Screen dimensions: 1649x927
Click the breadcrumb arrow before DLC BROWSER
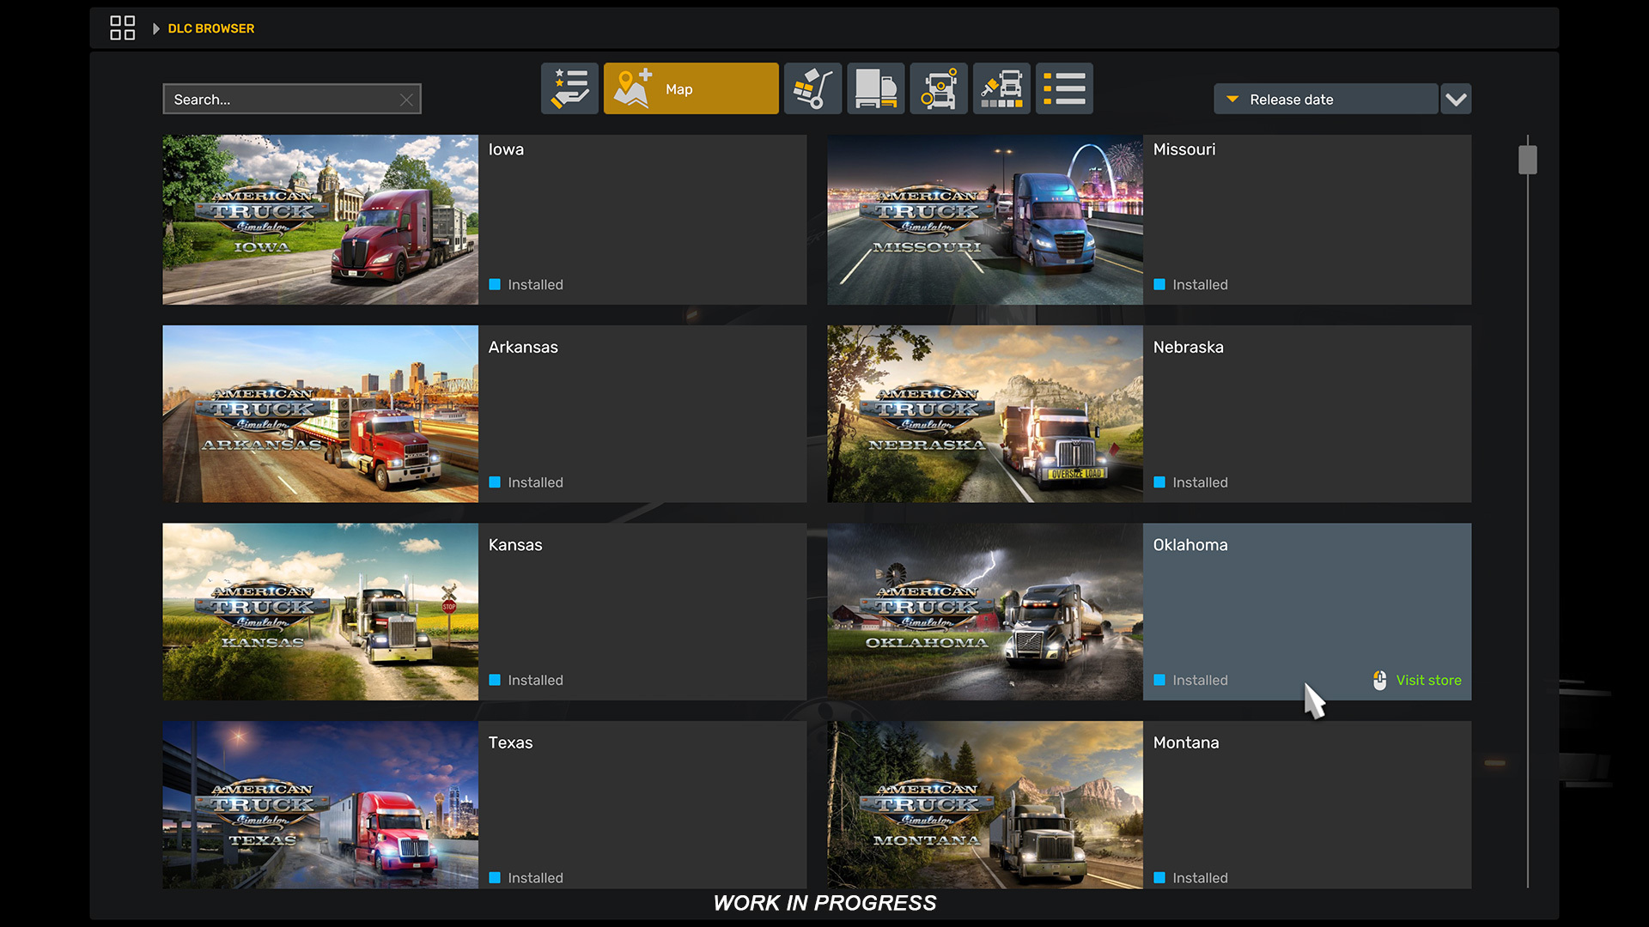[155, 28]
